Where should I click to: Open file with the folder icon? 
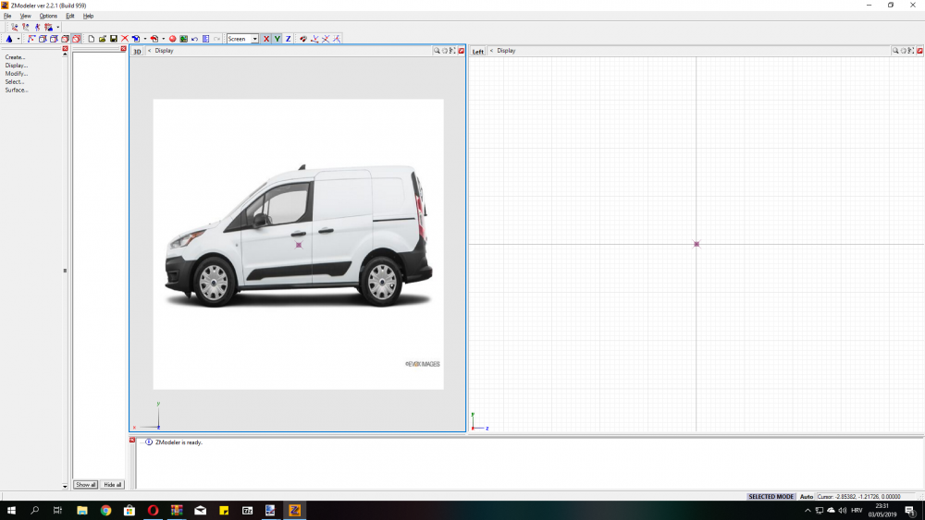coord(103,39)
